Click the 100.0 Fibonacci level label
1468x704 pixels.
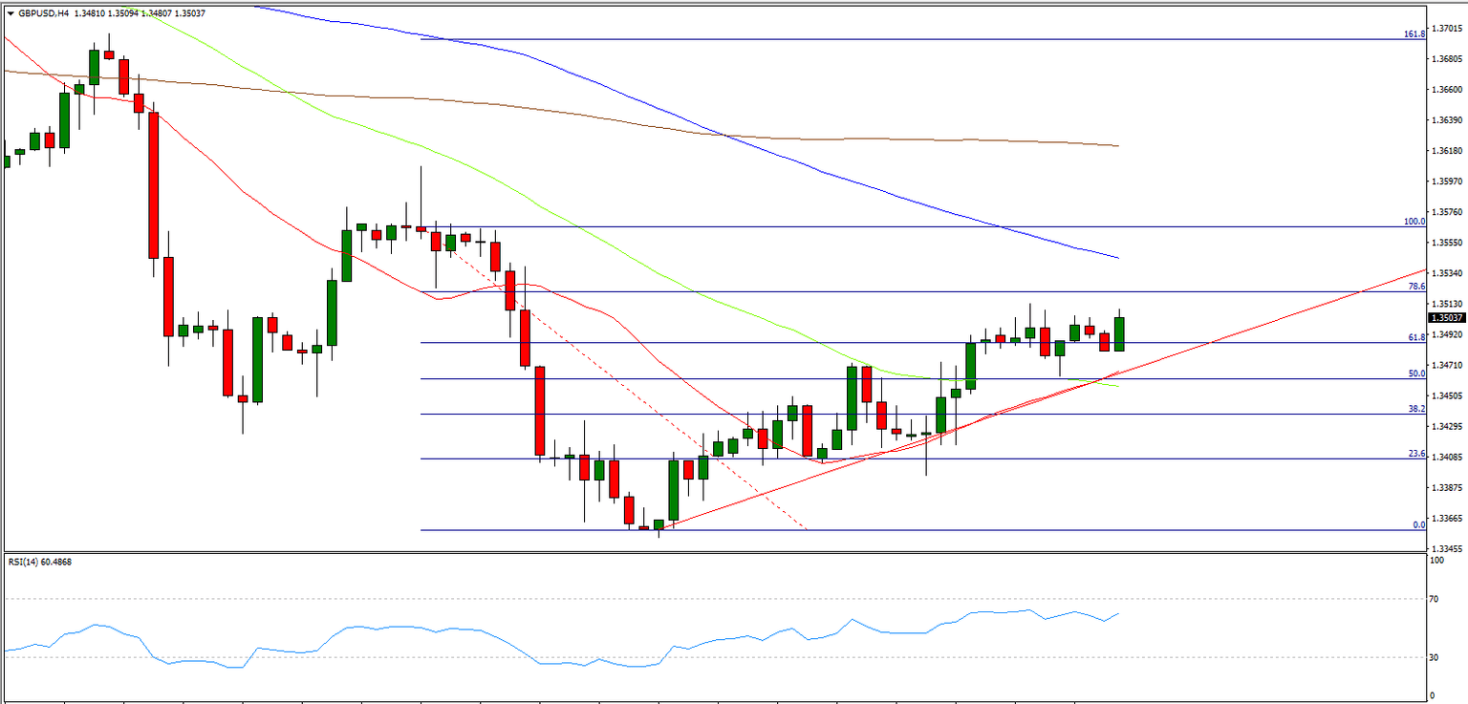pyautogui.click(x=1414, y=221)
